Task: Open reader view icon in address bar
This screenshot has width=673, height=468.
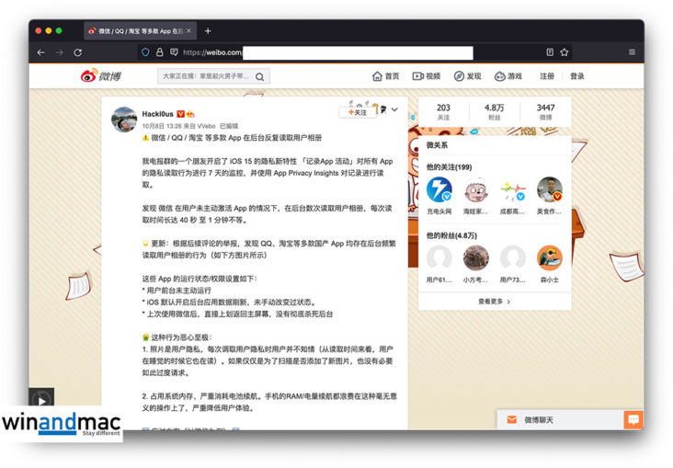Action: coord(550,52)
